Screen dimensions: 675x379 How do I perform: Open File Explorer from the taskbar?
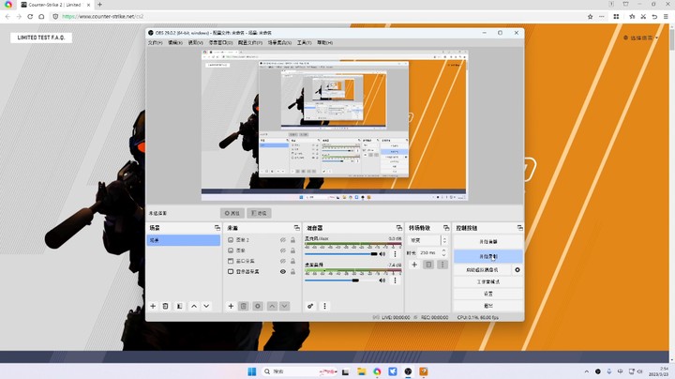[362, 371]
